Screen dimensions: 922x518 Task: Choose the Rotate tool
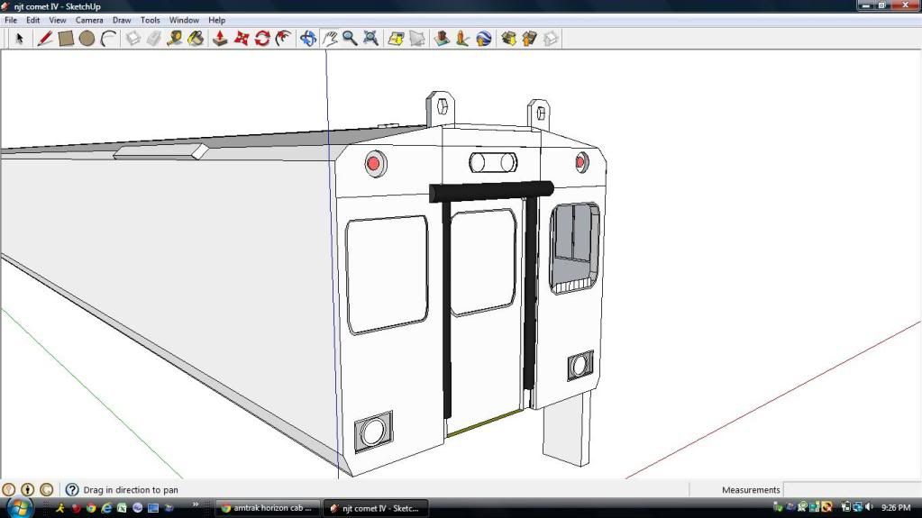[262, 39]
